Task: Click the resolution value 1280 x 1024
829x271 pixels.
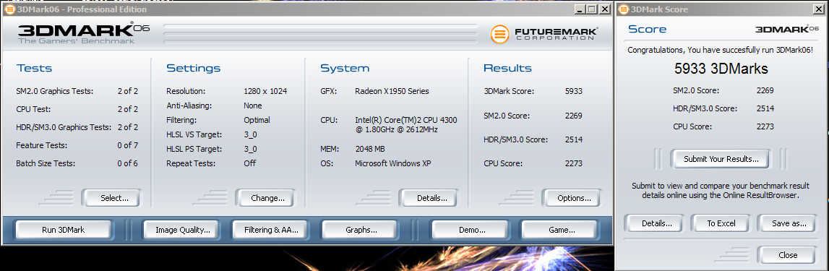Action: [x=265, y=91]
